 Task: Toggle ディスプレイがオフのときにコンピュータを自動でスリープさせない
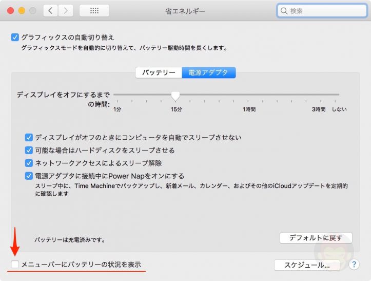29,138
